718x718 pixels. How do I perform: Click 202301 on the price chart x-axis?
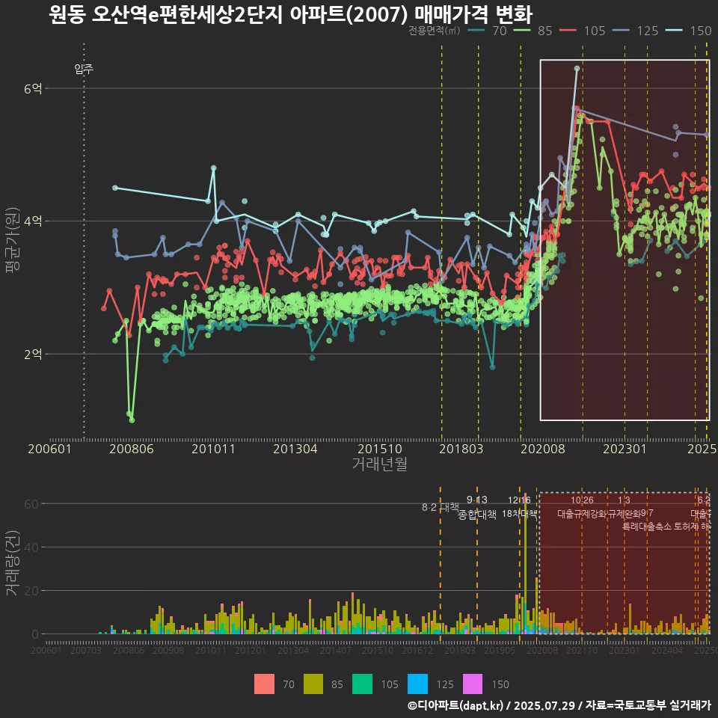coord(625,449)
